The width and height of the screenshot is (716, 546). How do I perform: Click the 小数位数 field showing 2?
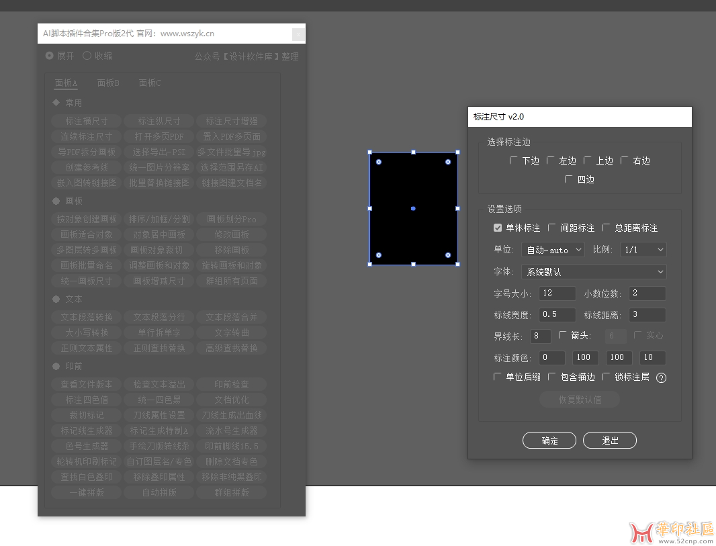[x=647, y=293]
